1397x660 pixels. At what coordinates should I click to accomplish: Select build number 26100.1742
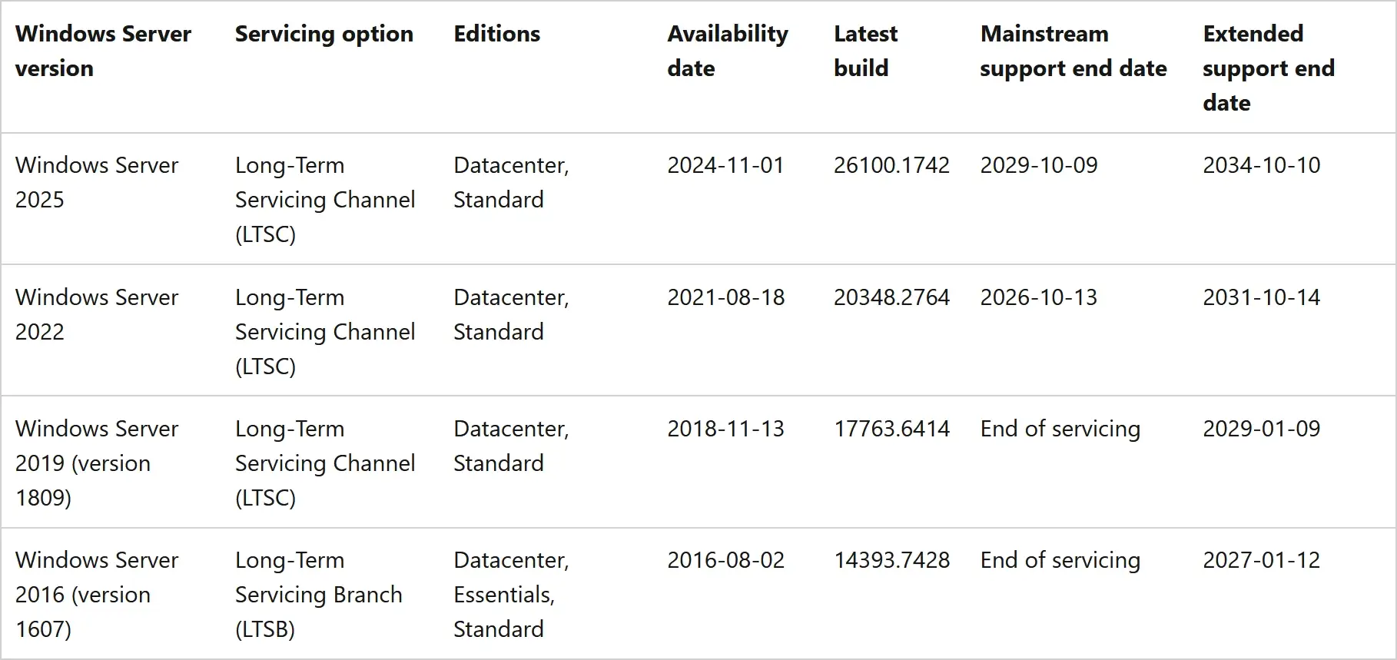[891, 165]
